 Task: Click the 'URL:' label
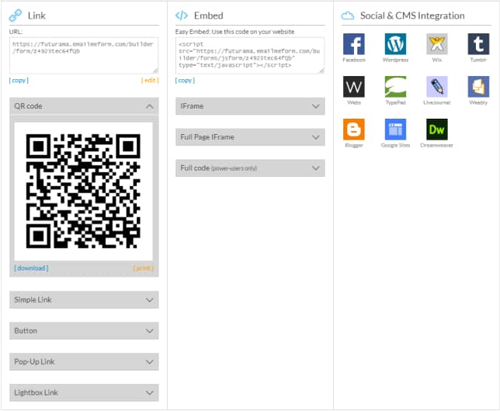tap(16, 32)
